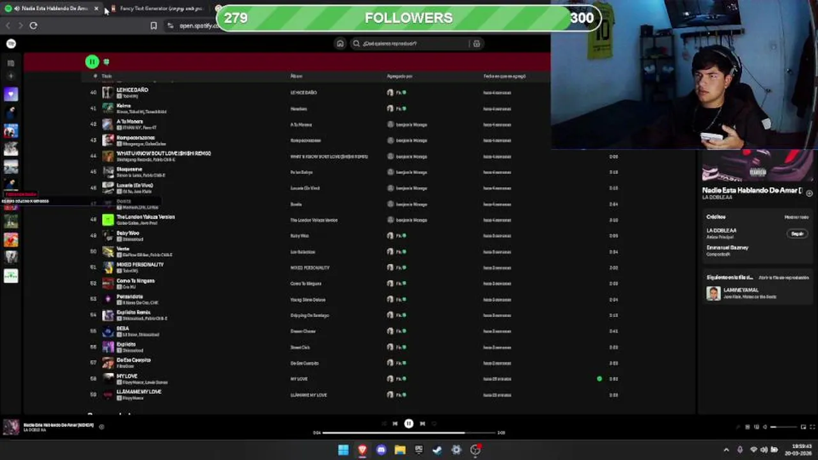Image resolution: width=818 pixels, height=460 pixels.
Task: Skip to previous track in player bar
Action: pyautogui.click(x=395, y=424)
